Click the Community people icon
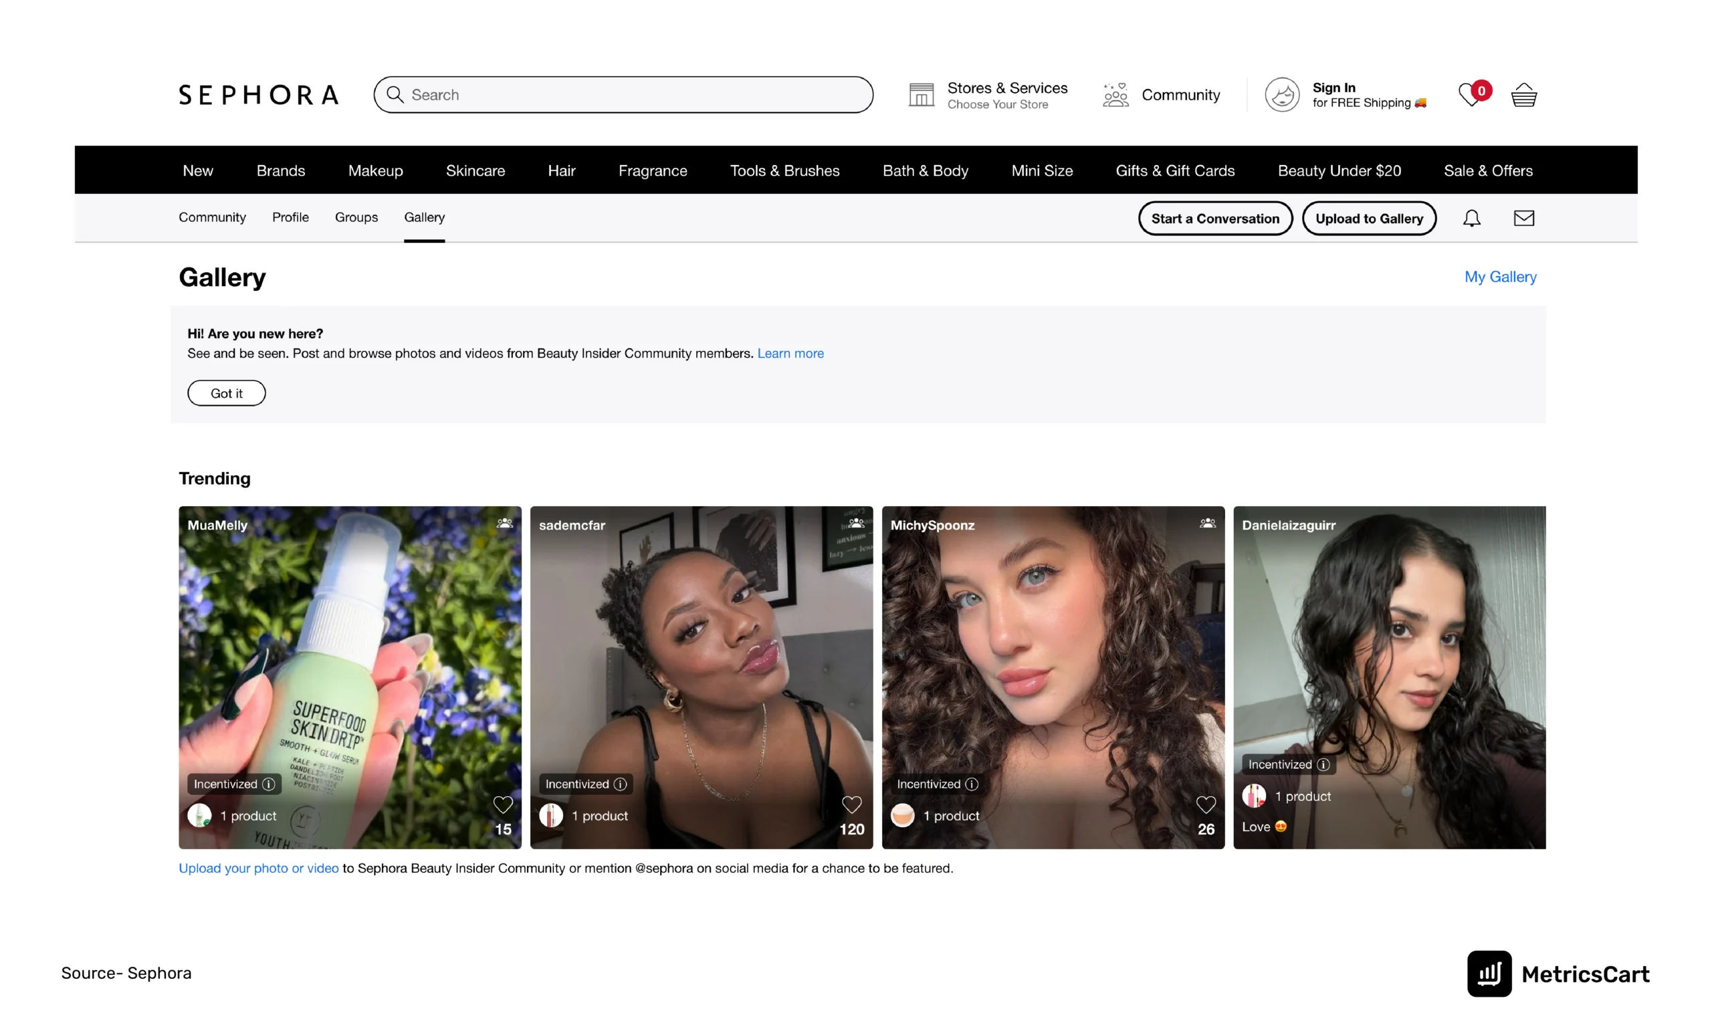The image size is (1712, 1033). (x=1113, y=94)
